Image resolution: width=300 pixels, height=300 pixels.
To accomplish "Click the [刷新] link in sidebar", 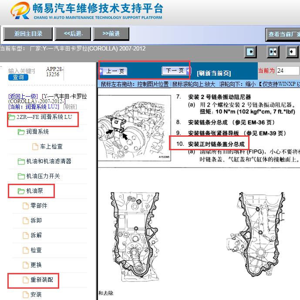I will pyautogui.click(x=70, y=107).
